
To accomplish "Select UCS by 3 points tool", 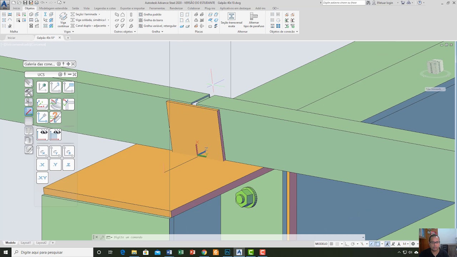I will [x=55, y=87].
